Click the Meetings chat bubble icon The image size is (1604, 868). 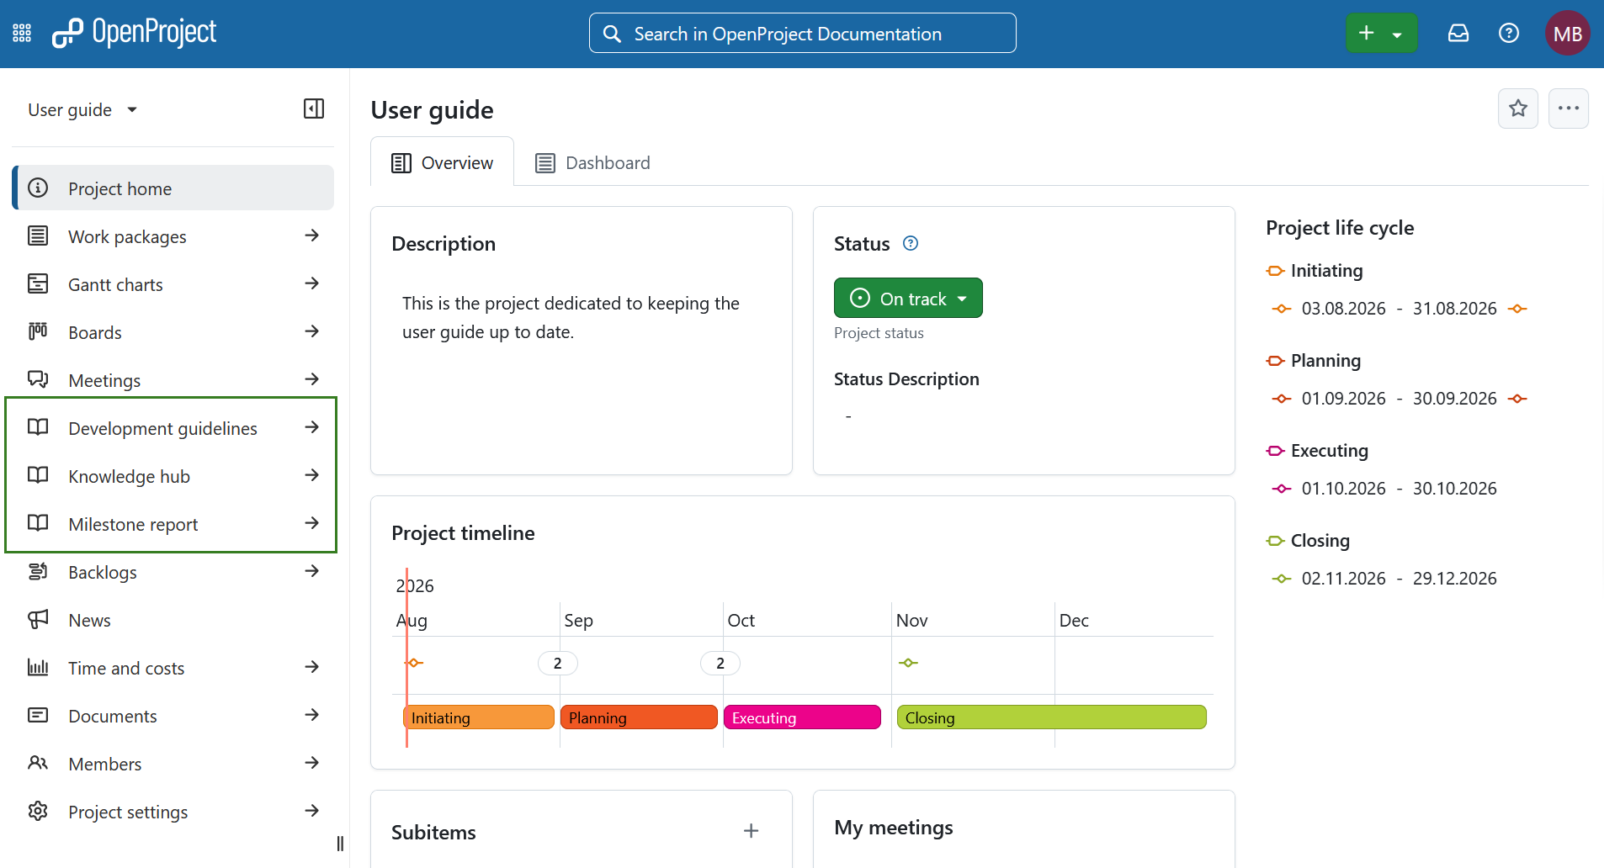[x=38, y=379]
